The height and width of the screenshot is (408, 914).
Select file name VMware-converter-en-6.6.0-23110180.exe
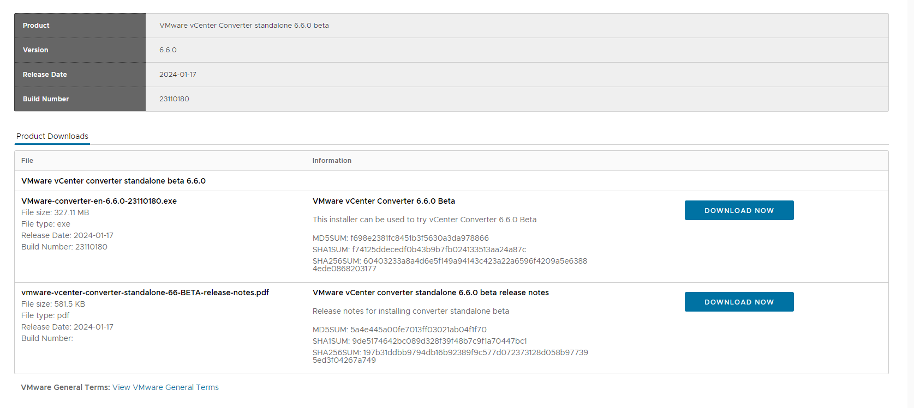99,201
